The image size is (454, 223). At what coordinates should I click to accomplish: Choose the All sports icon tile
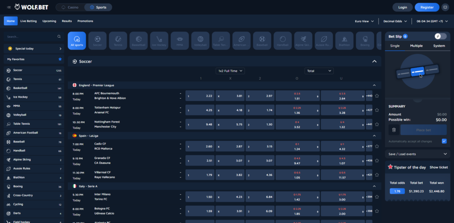pos(77,41)
